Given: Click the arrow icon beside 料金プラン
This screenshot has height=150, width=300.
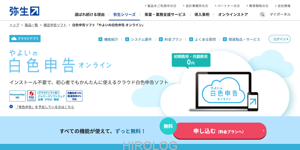Looking at the screenshot, I should point(161,39).
